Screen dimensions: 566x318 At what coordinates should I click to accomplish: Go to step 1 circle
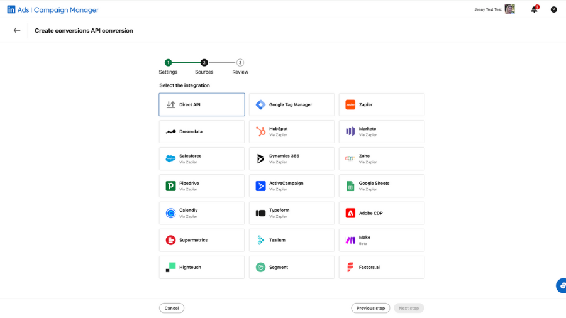pyautogui.click(x=168, y=62)
